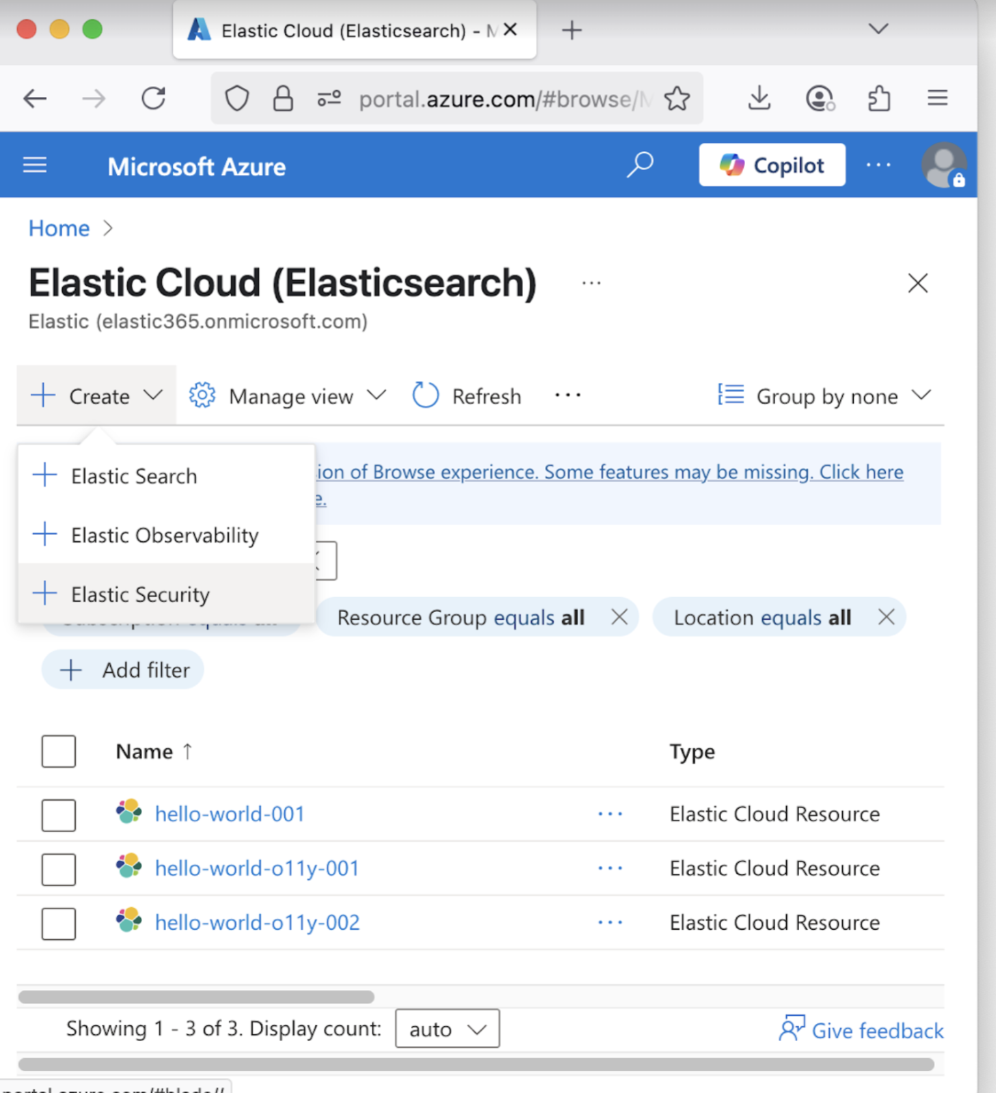Open the Resource Group equals all filter
Viewport: 996px width, 1093px height.
click(x=461, y=618)
